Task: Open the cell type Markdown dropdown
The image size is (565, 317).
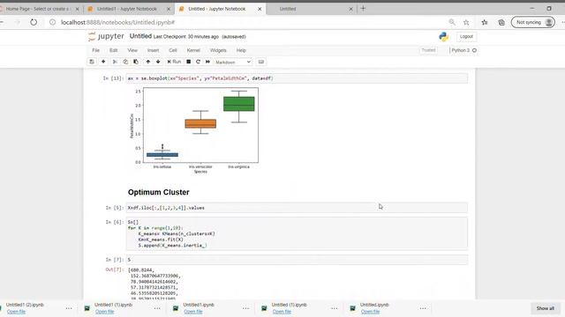Action: pos(233,63)
